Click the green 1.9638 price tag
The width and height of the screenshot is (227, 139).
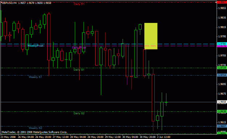[x=222, y=111]
